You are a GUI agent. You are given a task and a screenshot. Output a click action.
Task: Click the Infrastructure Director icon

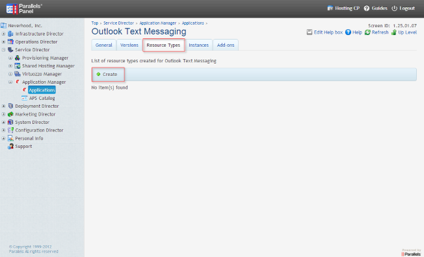[10, 34]
